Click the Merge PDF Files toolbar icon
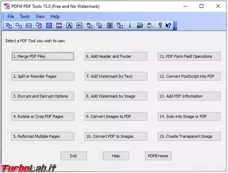The width and height of the screenshot is (228, 173). click(x=9, y=26)
